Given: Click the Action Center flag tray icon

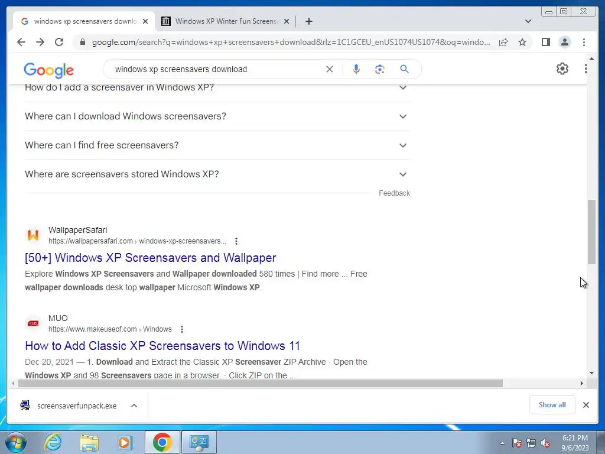Looking at the screenshot, I should pyautogui.click(x=516, y=443).
